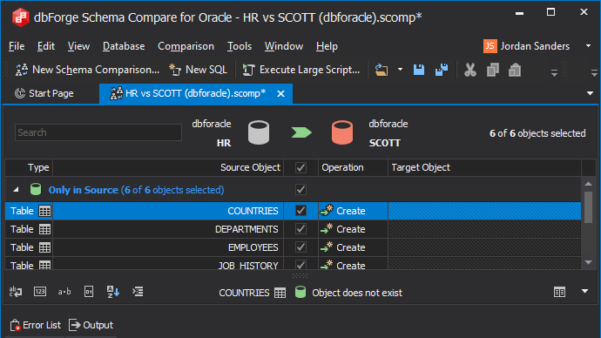Click the 123 line numbers icon

(x=40, y=292)
